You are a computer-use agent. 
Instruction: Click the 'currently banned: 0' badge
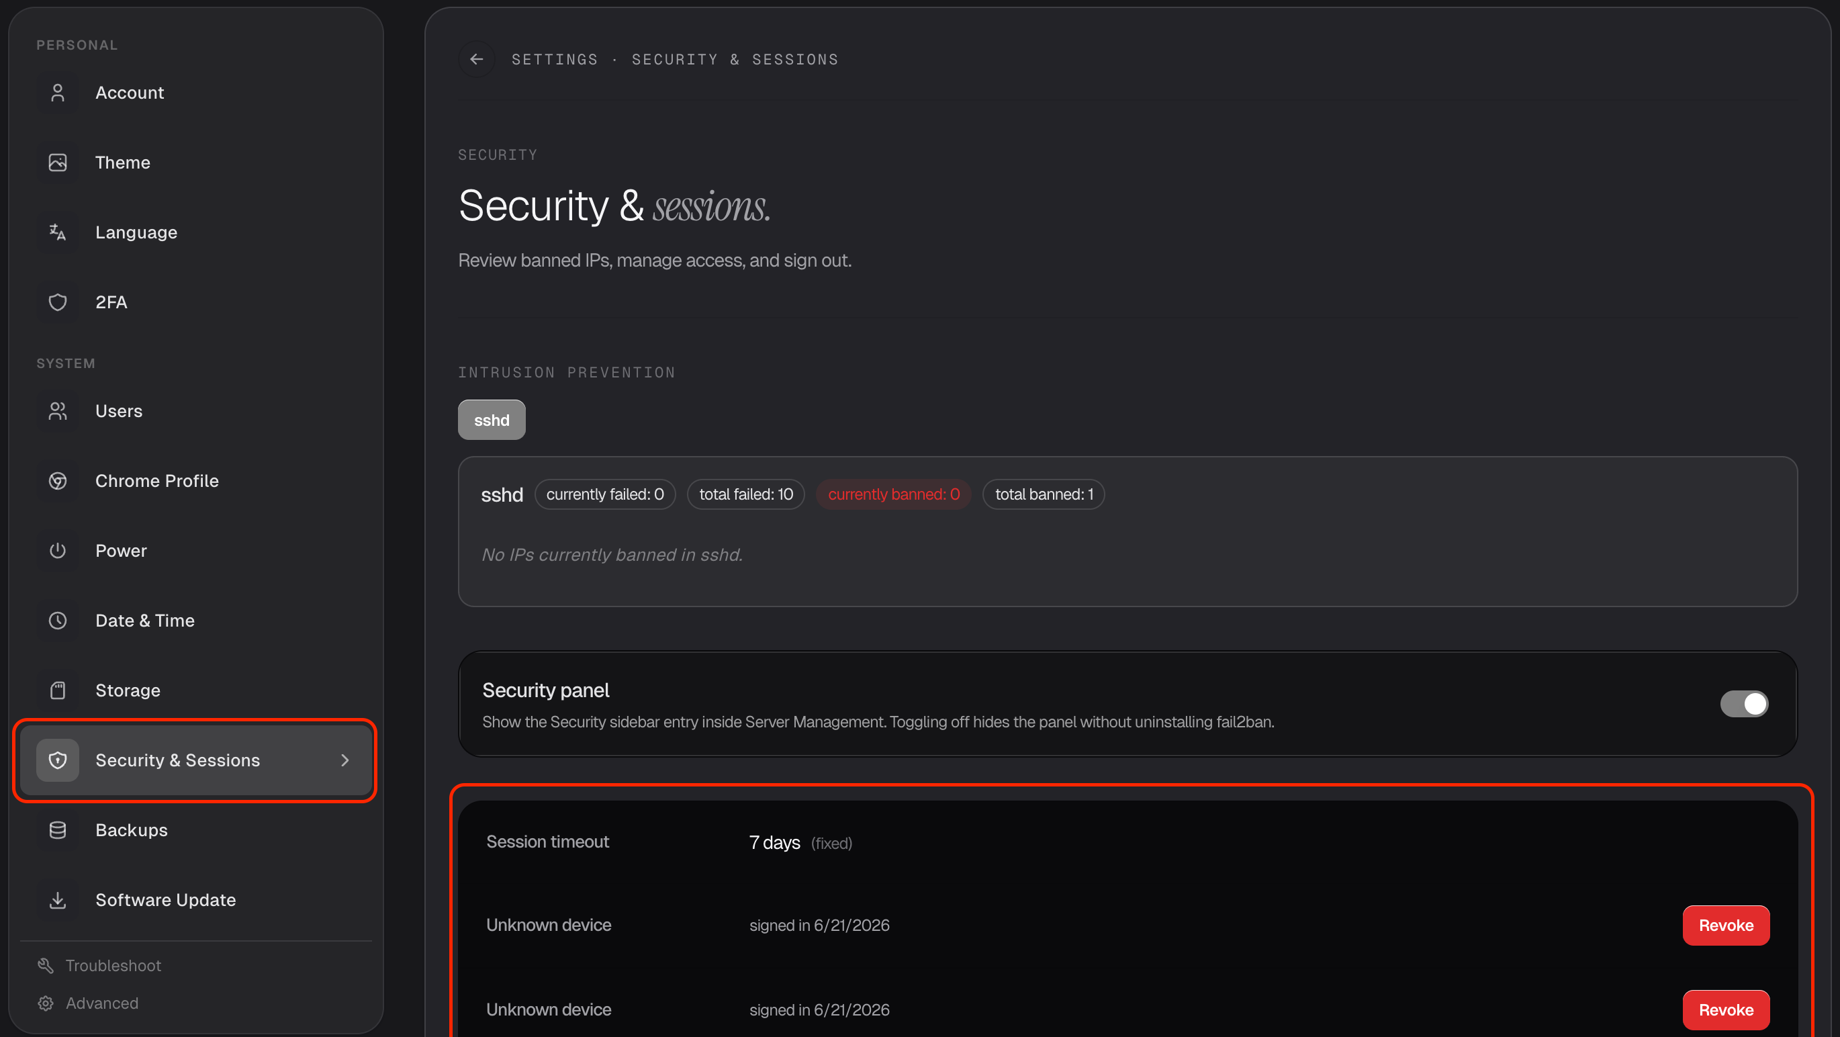click(894, 494)
